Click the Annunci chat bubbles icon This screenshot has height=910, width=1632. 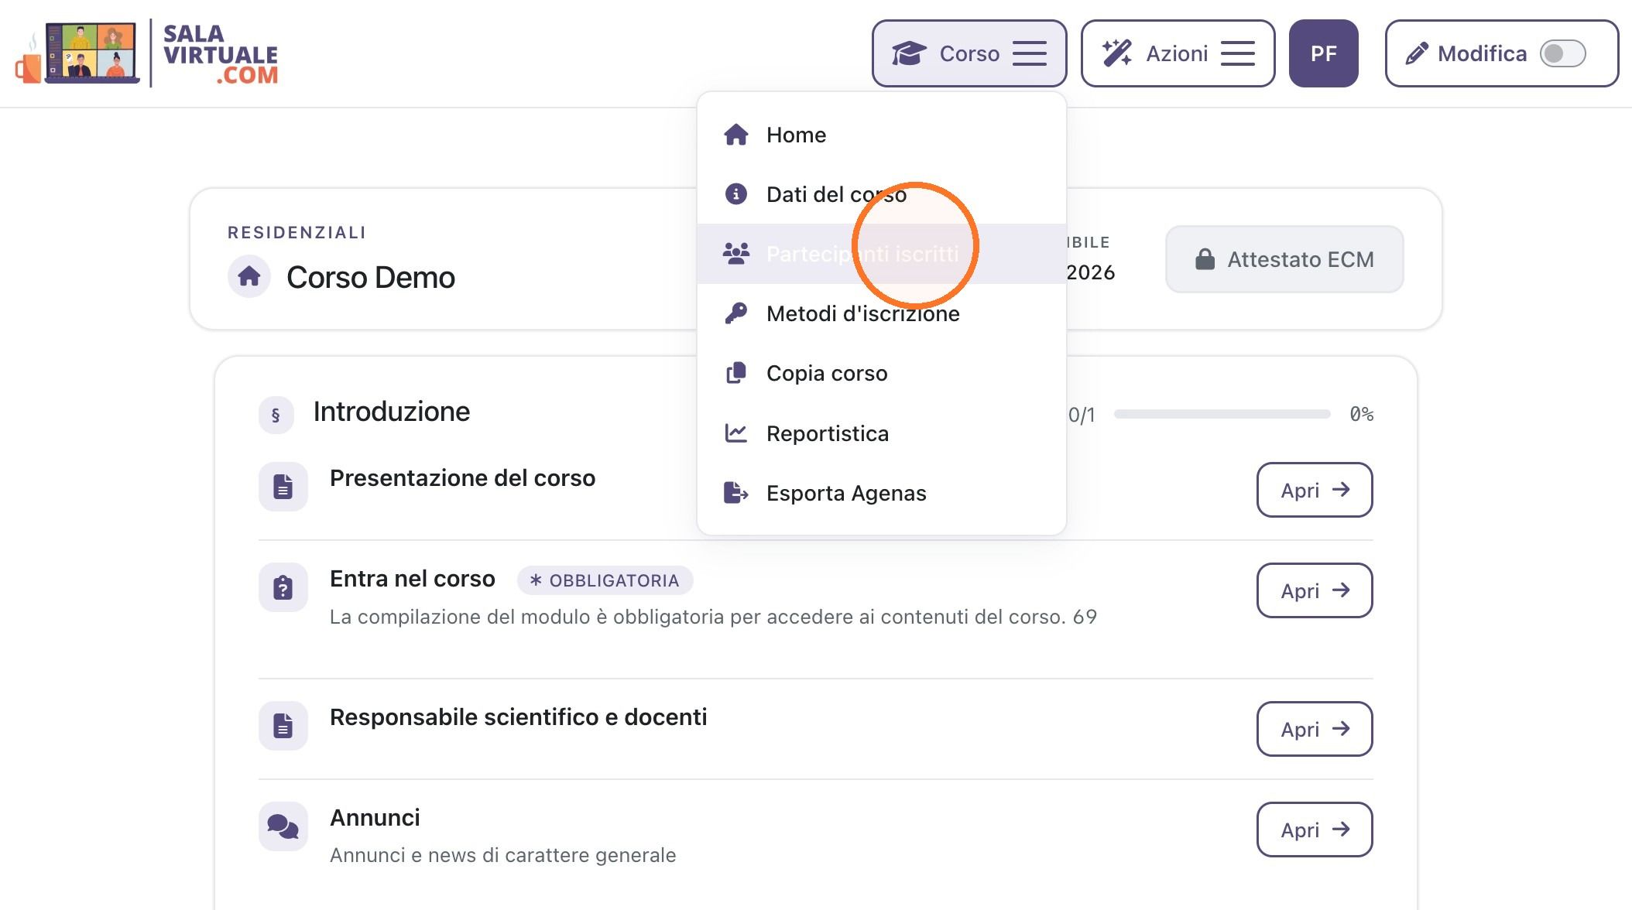(283, 826)
